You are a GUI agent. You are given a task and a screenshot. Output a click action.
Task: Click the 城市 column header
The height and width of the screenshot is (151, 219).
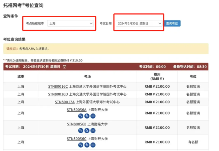[x=21, y=76]
